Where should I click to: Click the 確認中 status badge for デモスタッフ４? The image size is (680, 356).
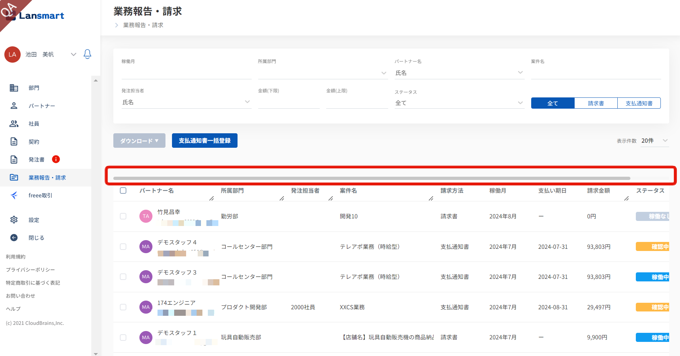tap(652, 247)
